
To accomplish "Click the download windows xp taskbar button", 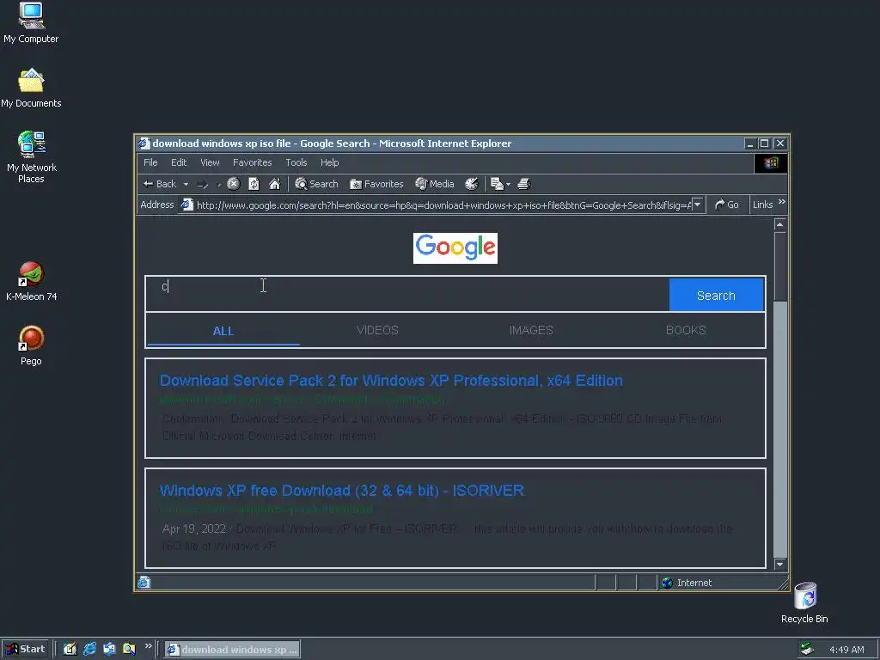I will (232, 650).
